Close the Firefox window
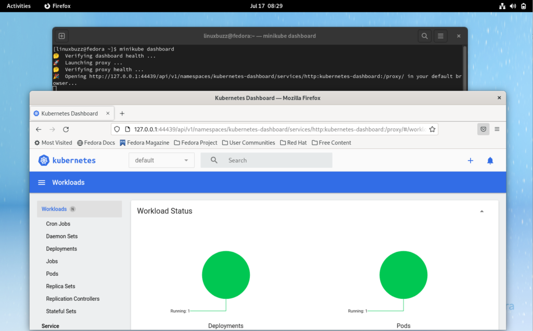Screen dimensions: 533x331 (499, 98)
